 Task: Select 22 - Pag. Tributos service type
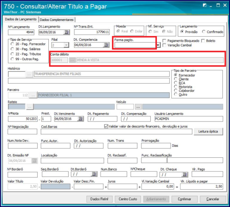[12, 54]
